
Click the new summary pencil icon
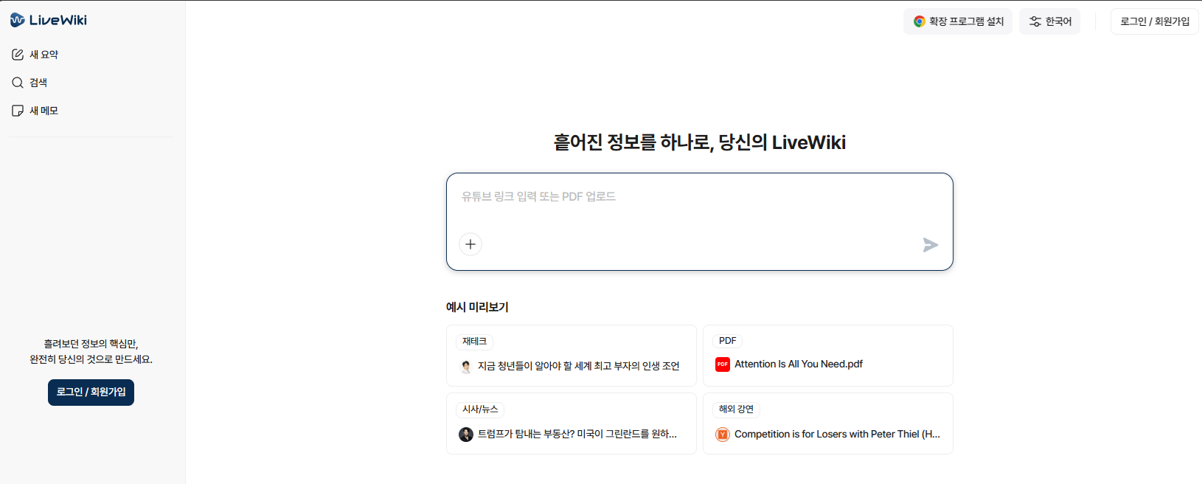[18, 55]
